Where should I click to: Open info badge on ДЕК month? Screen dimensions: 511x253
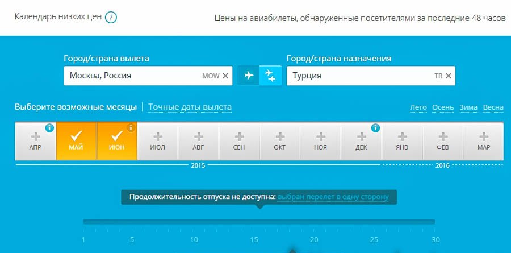click(x=375, y=128)
